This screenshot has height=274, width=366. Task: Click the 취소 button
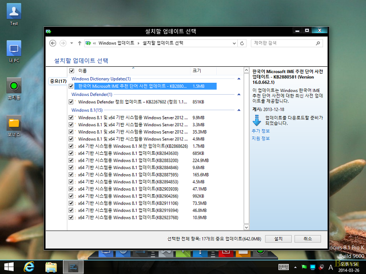point(308,239)
